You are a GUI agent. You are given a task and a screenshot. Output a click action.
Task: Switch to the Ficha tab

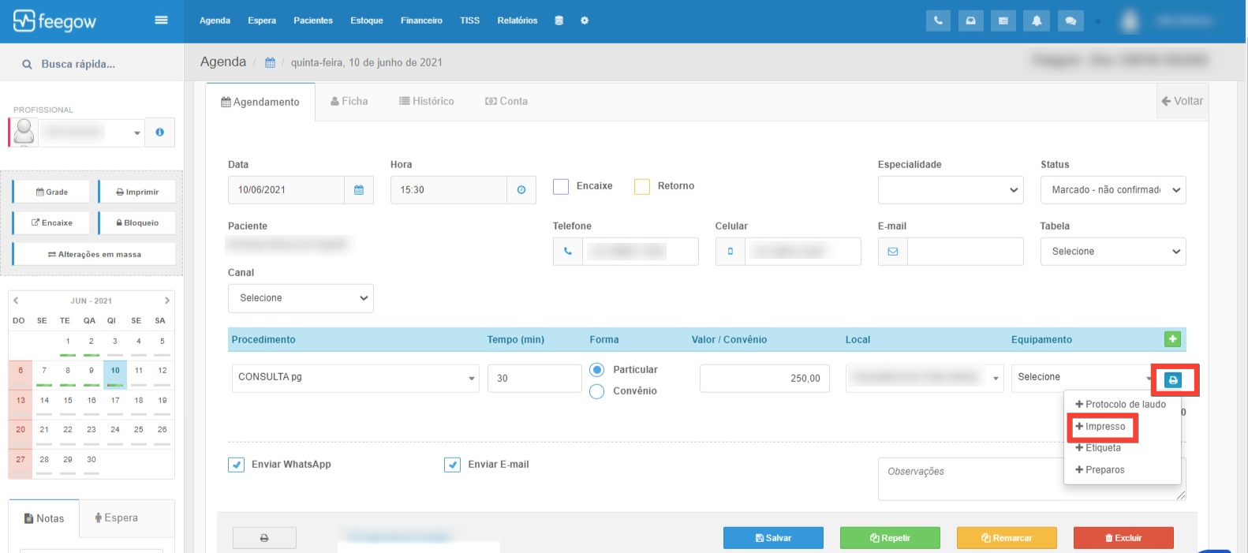[x=349, y=101]
